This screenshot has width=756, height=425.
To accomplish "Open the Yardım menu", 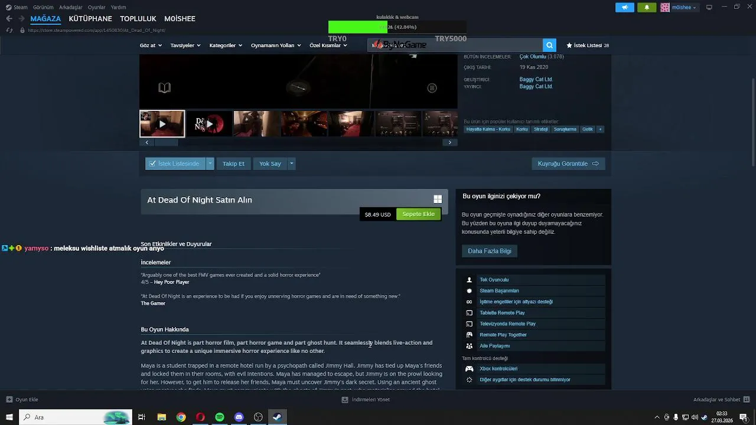I will pyautogui.click(x=118, y=7).
